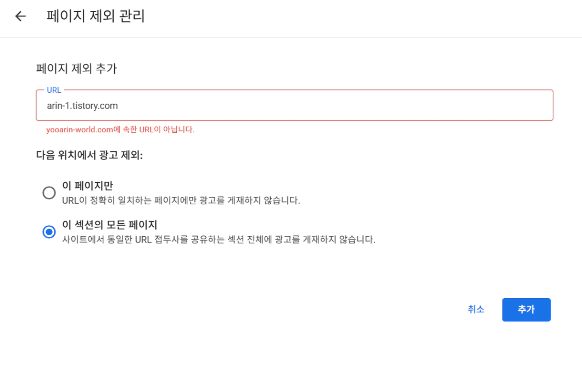The height and width of the screenshot is (370, 582).
Task: Click the back arrow icon
Action: pyautogui.click(x=20, y=16)
